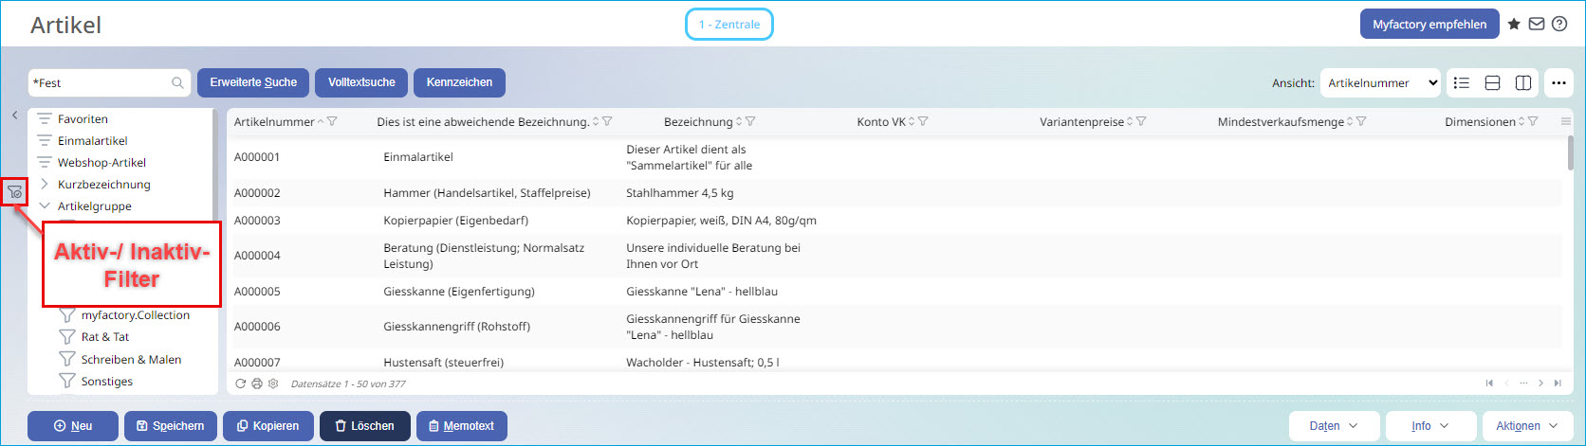1586x446 pixels.
Task: Click the Erweiterte Suche button
Action: tap(253, 82)
